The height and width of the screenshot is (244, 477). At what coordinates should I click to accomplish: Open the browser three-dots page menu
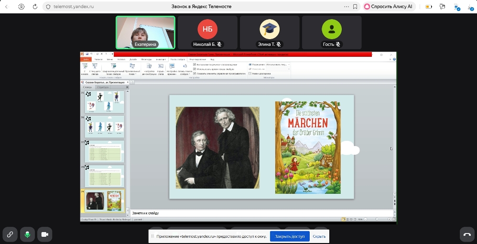coord(346,7)
